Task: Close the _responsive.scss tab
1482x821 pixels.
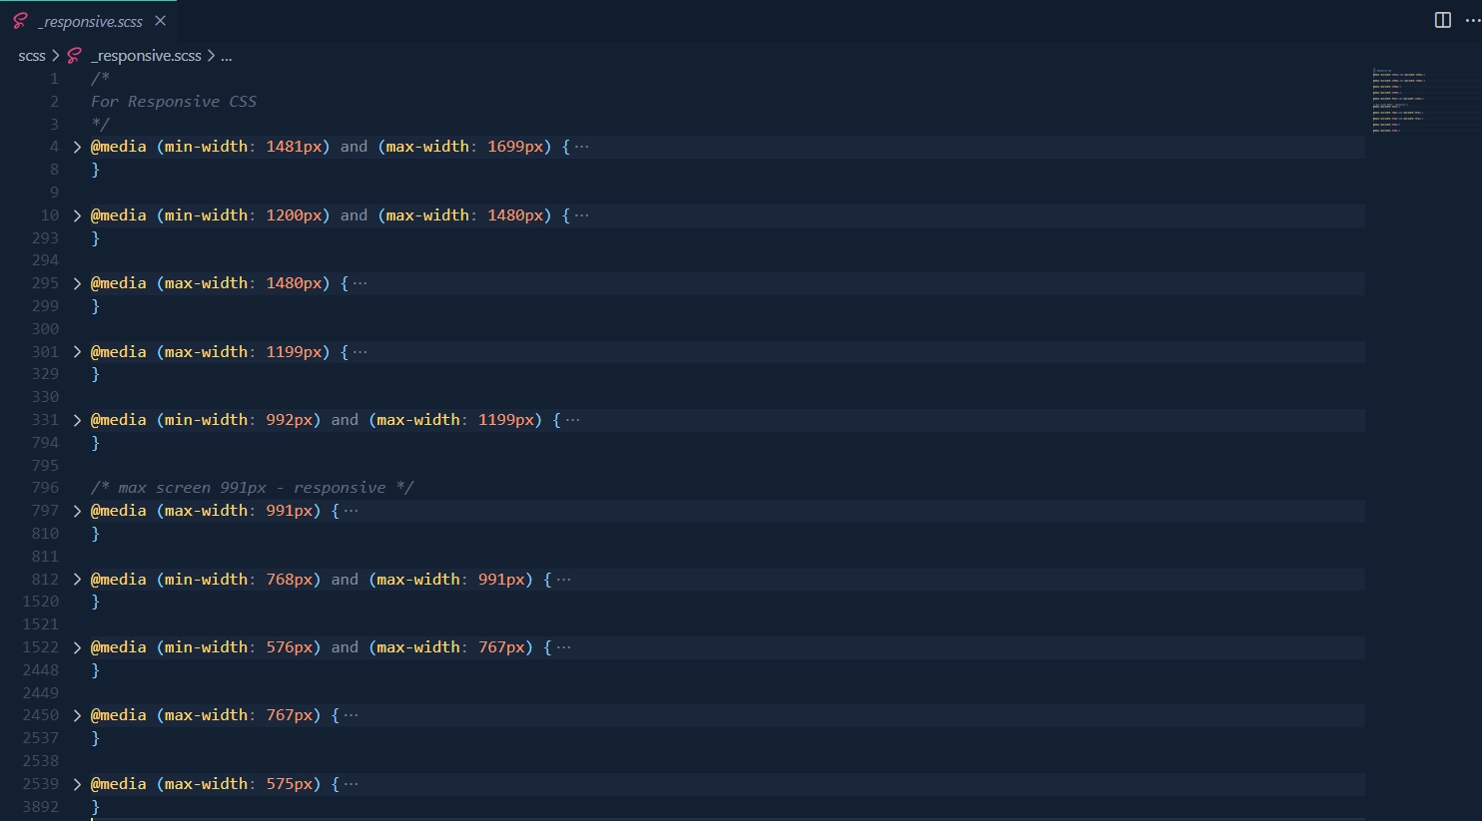Action: [x=160, y=21]
